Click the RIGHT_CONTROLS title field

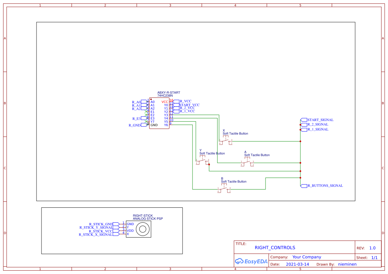(275, 247)
